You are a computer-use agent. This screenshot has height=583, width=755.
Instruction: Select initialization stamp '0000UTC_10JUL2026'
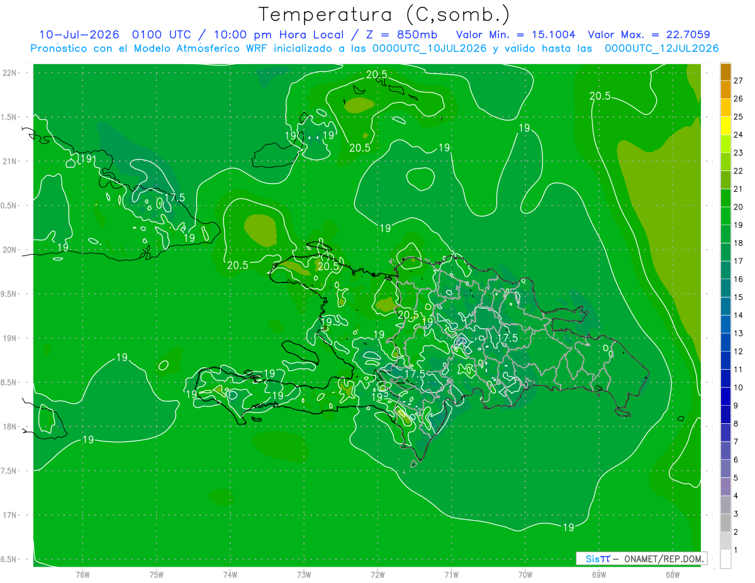pos(428,48)
